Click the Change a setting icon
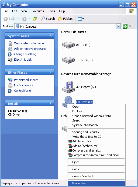138x187 pixels. pos(10,54)
